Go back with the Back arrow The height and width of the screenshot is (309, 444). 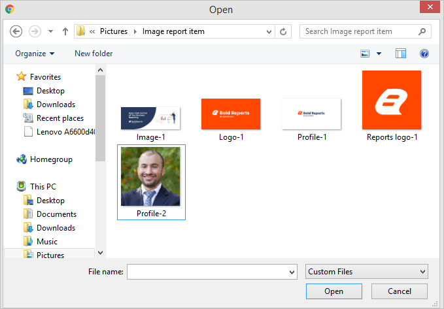click(16, 31)
